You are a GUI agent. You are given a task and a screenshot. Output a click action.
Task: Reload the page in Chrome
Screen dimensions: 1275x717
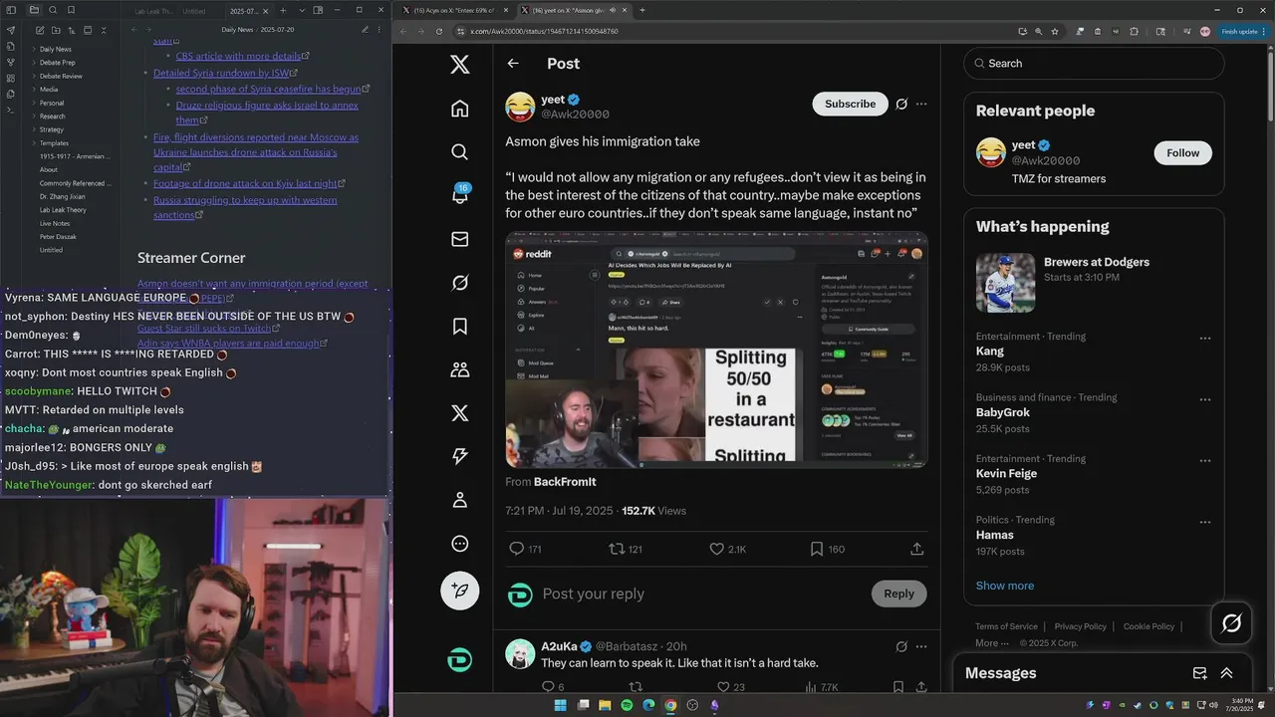pos(439,31)
